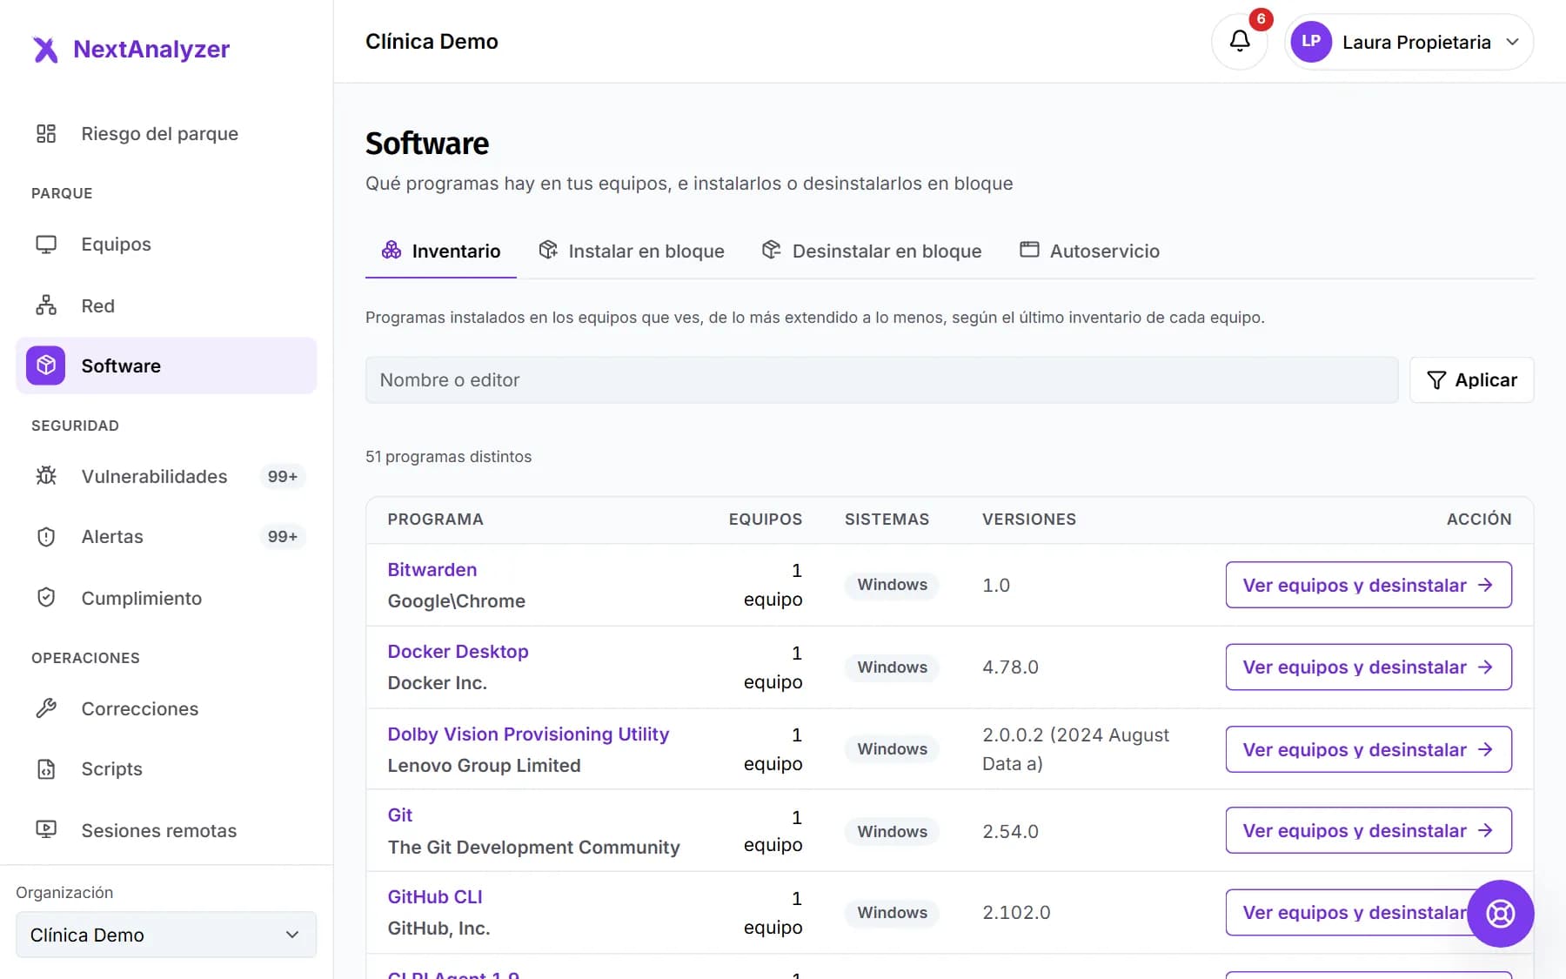Click the Scripts file-code icon
Screen dimensions: 1566x979
[46, 769]
